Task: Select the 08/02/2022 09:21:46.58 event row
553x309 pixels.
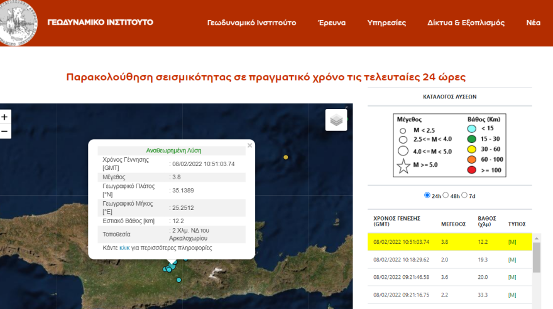Action: pos(450,277)
